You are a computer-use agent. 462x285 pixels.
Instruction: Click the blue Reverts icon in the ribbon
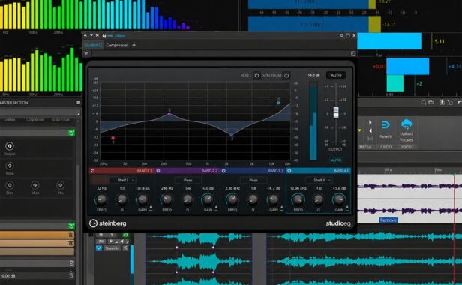(x=385, y=125)
